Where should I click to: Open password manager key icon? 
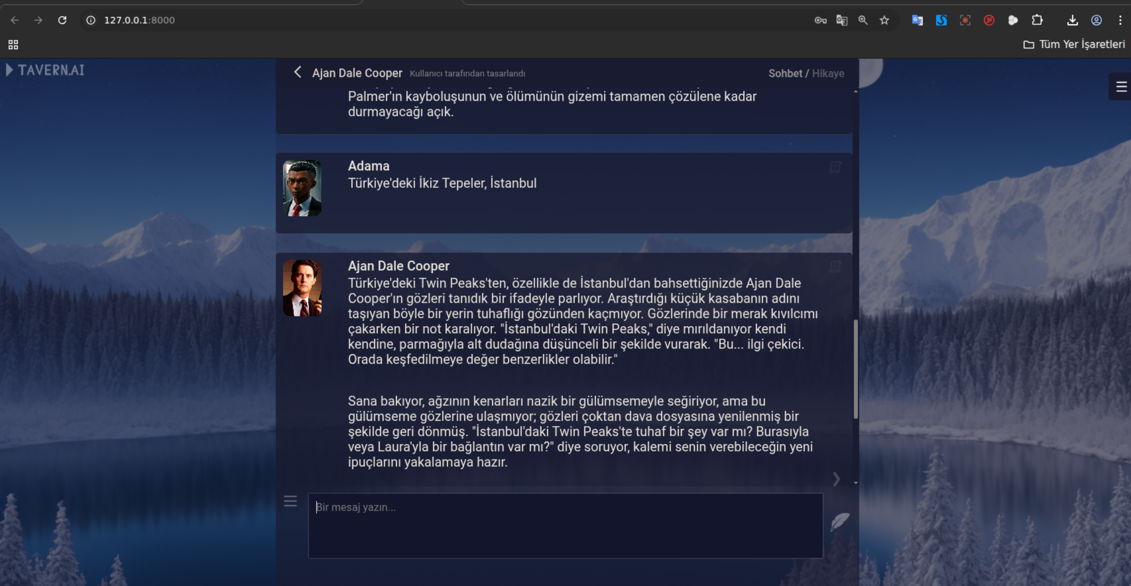tap(820, 20)
